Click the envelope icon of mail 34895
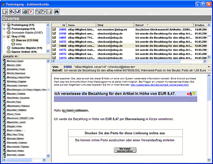This screenshot has width=213, height=164. tap(54, 29)
